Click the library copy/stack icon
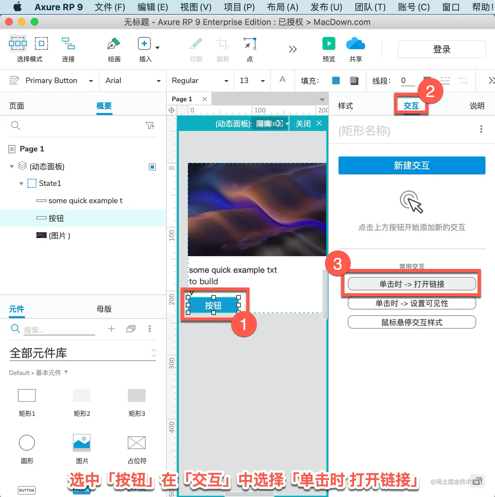Viewport: 495px width, 497px height. pos(131,329)
